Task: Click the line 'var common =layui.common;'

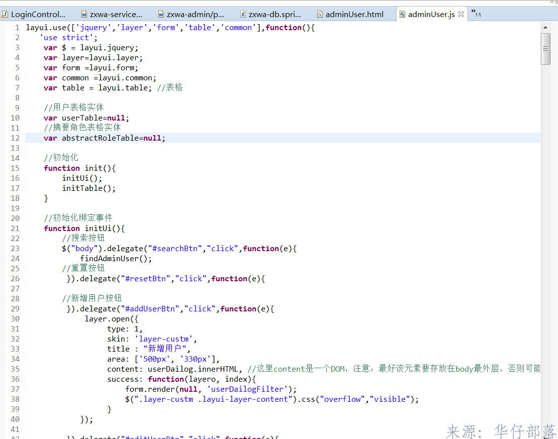Action: click(100, 78)
